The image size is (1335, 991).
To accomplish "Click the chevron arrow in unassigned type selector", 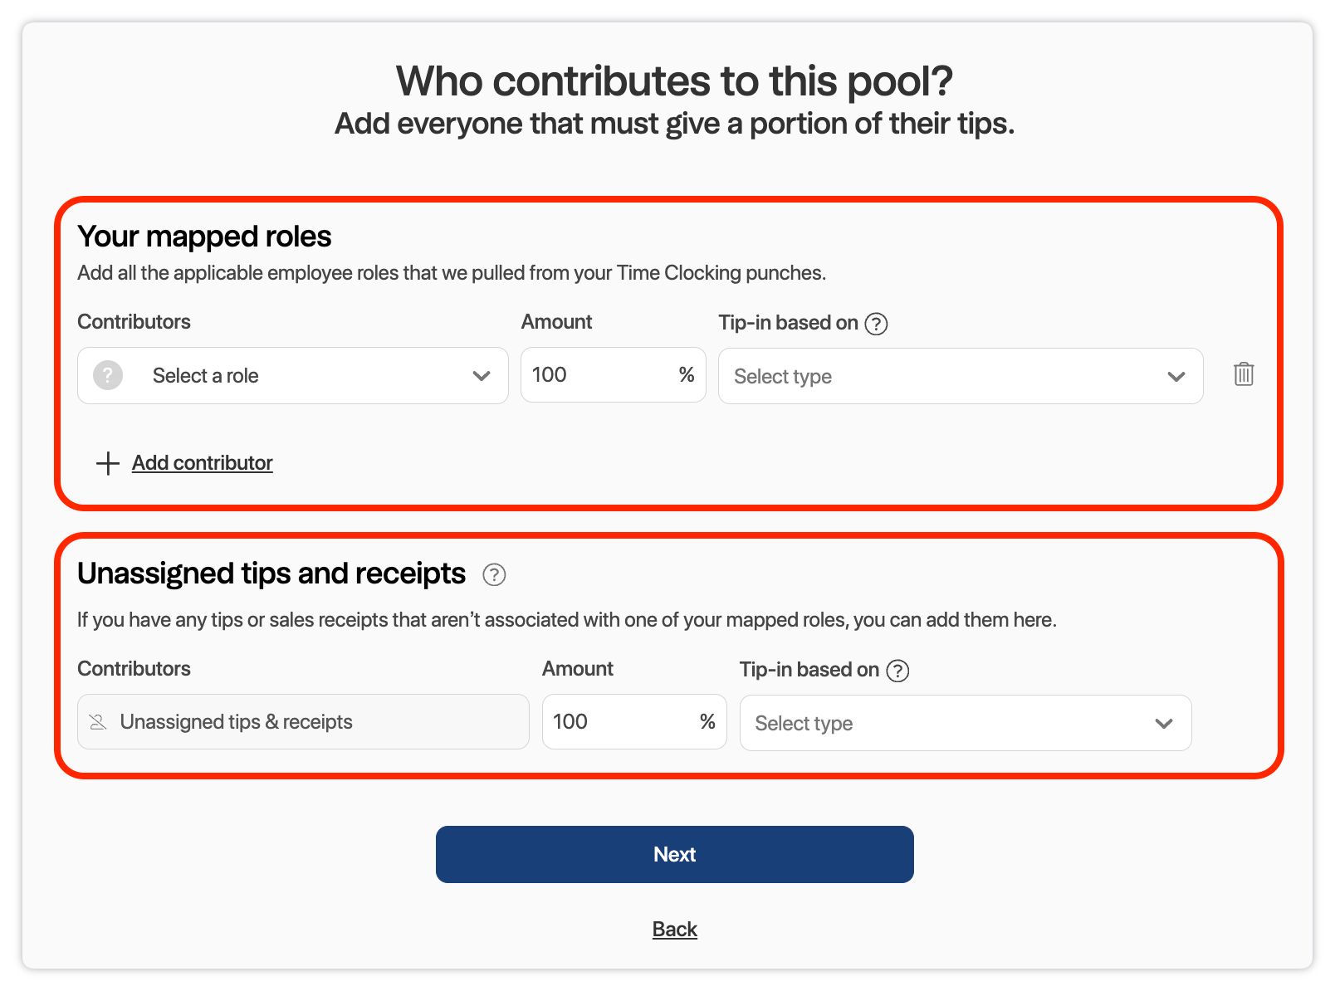I will coord(1164,724).
